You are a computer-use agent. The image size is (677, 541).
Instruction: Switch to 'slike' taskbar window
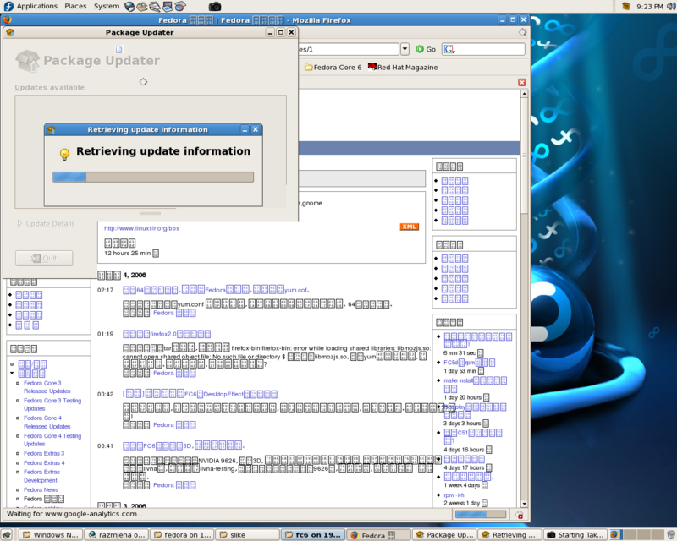pyautogui.click(x=247, y=534)
